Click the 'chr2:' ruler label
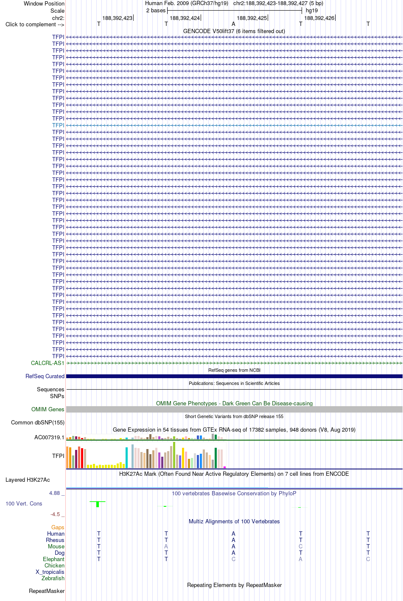403x601 pixels. [58, 18]
